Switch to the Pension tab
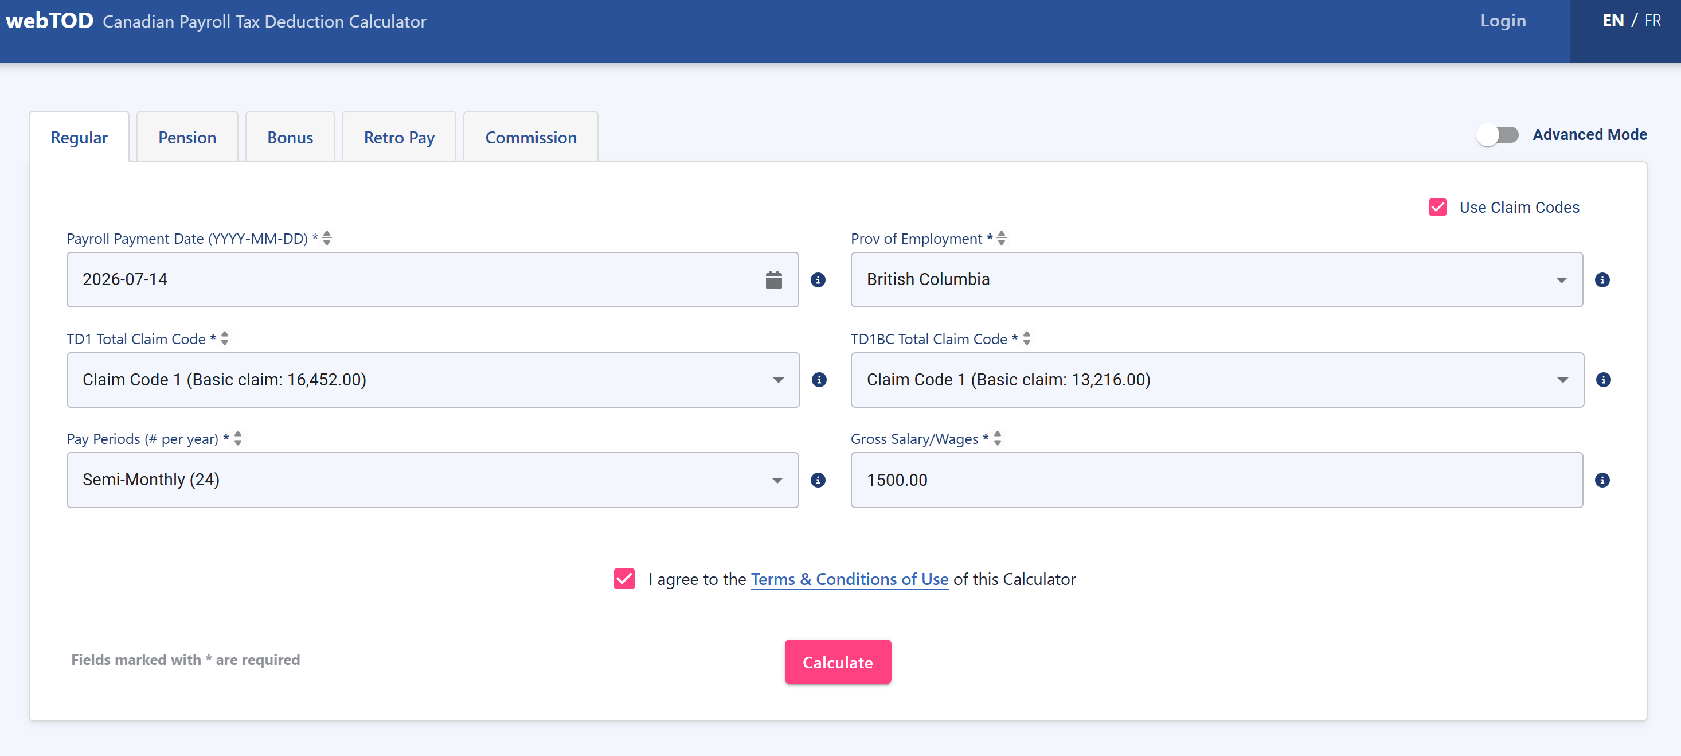This screenshot has width=1681, height=756. point(187,137)
